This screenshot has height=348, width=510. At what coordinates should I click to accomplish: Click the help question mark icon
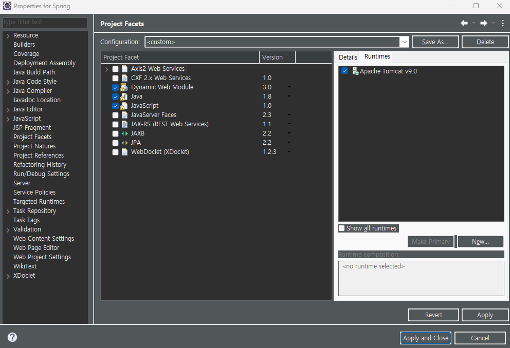[x=12, y=337]
